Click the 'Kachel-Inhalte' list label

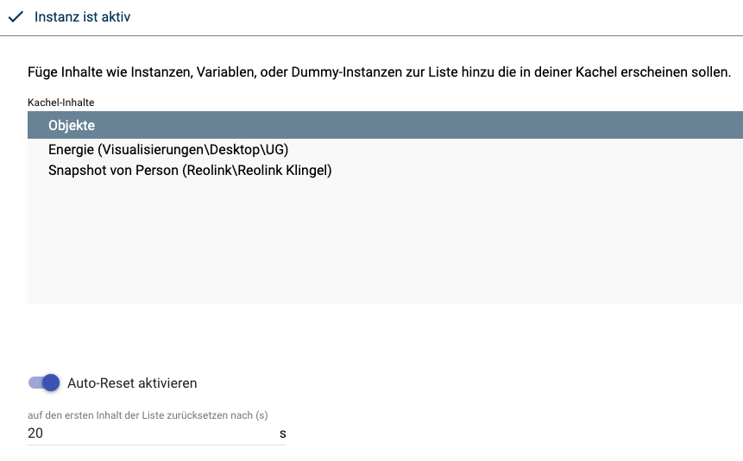[60, 103]
